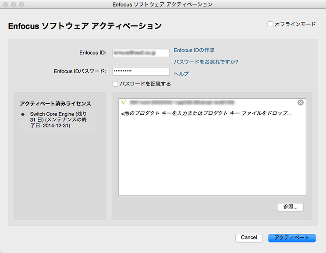Tick the パスワードを記憶する checkbox

coord(115,84)
